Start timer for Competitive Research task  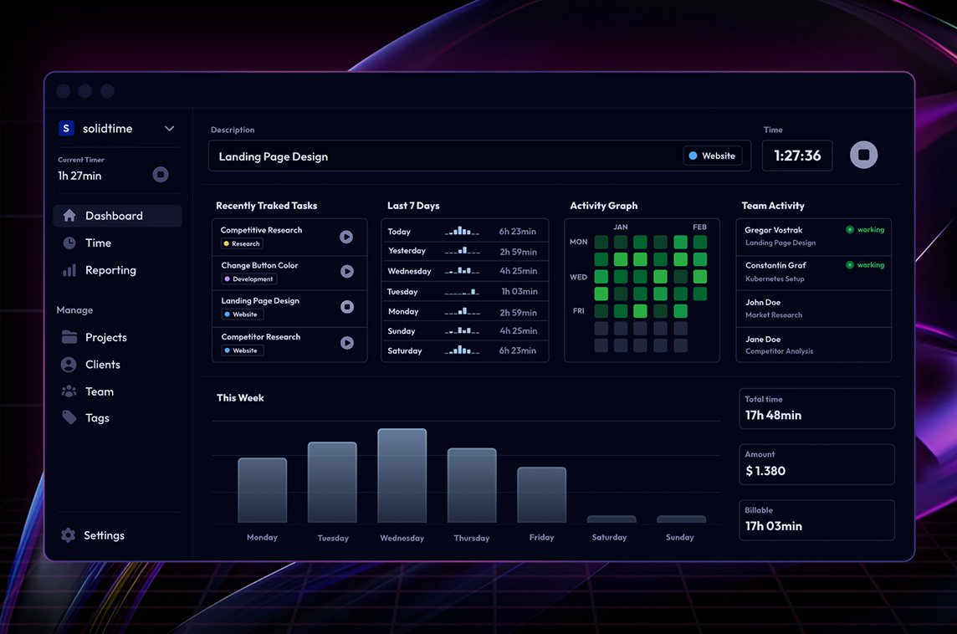point(346,237)
